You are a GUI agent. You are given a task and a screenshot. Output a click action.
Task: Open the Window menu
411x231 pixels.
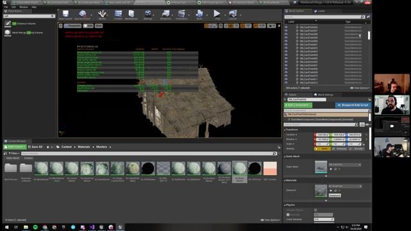[24, 7]
